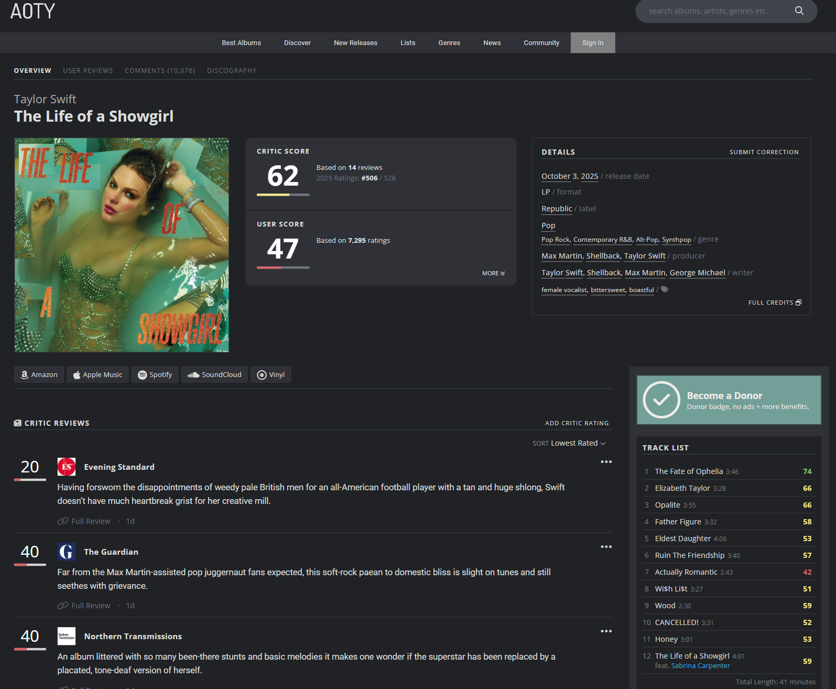
Task: Switch to the Overview tab
Action: click(x=32, y=71)
